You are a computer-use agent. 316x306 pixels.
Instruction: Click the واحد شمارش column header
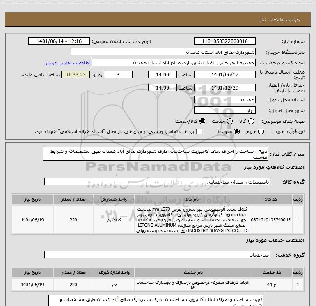tap(114, 199)
